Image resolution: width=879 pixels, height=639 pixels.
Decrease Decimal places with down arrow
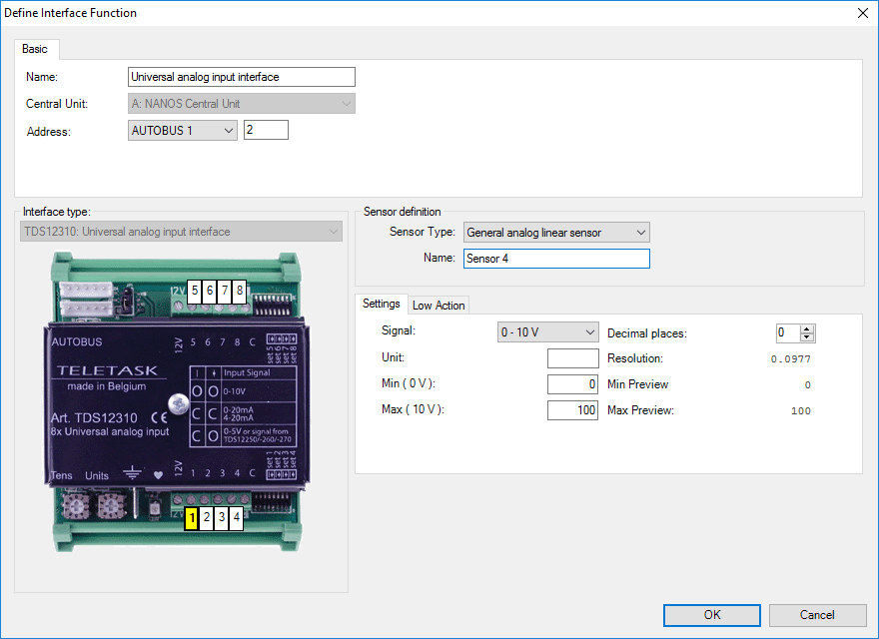(x=807, y=336)
